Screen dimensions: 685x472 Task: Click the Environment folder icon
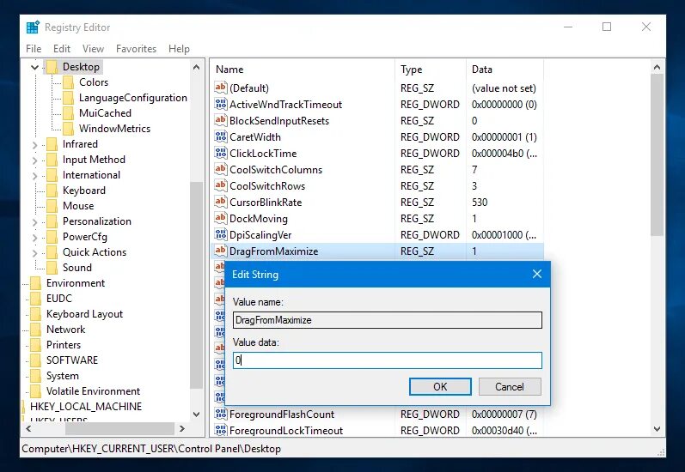pos(35,283)
